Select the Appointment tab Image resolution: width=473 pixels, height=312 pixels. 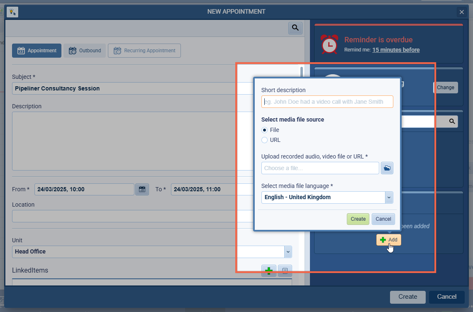(x=37, y=51)
